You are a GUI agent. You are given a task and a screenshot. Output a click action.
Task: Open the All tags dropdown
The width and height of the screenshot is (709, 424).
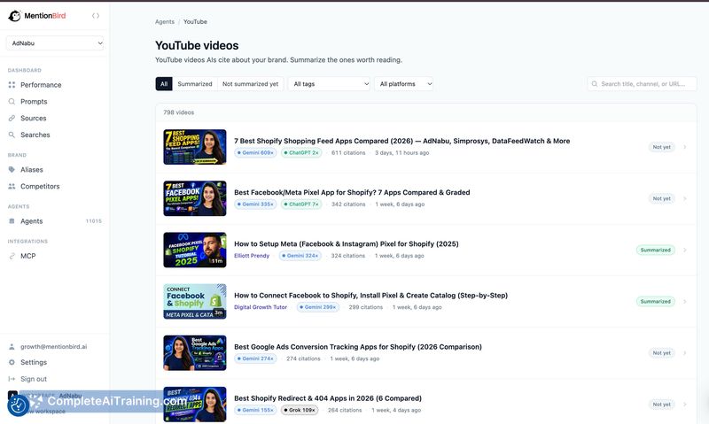(x=329, y=84)
